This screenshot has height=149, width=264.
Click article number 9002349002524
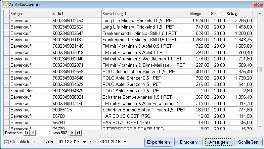pyautogui.click(x=68, y=27)
